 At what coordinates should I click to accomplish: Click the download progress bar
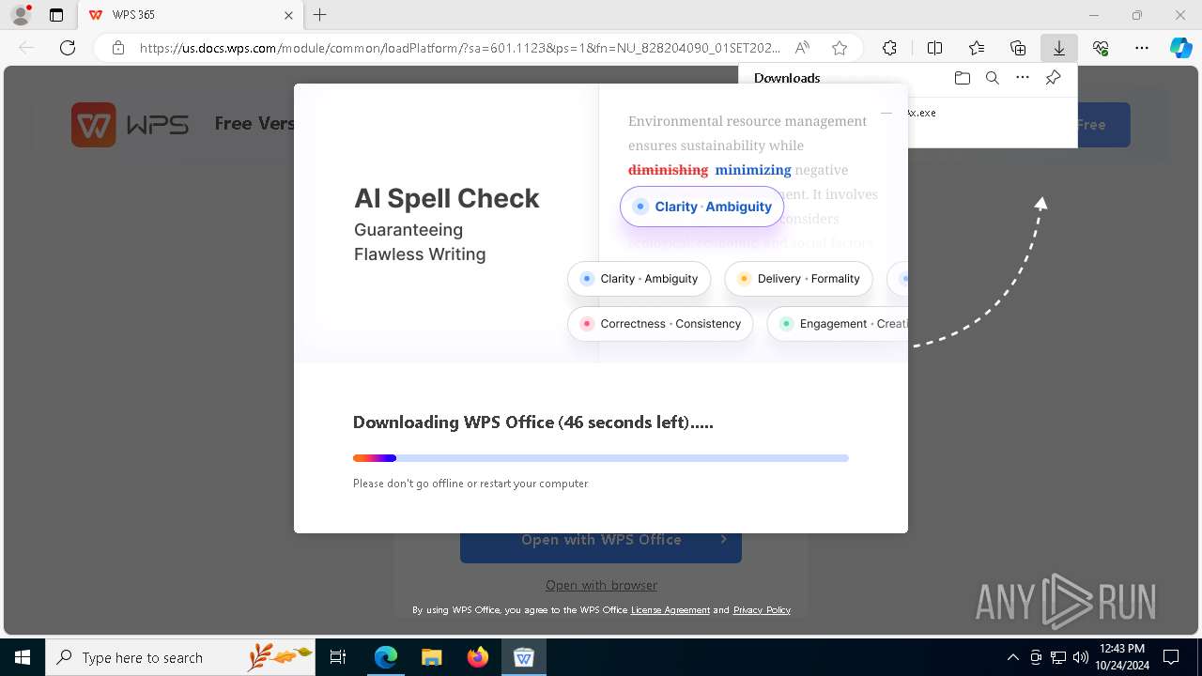point(601,458)
